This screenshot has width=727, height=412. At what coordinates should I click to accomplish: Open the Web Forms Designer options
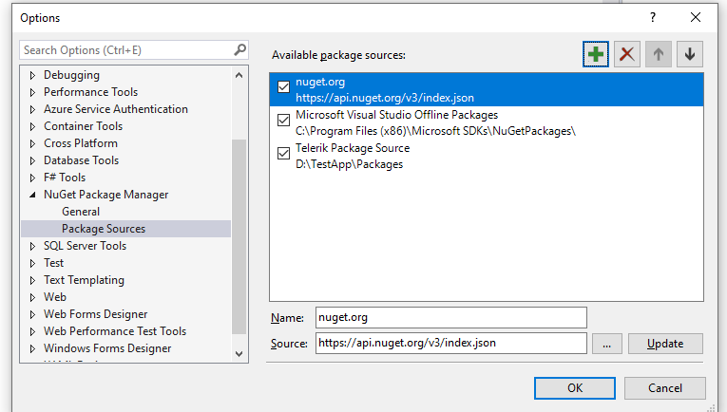(95, 314)
